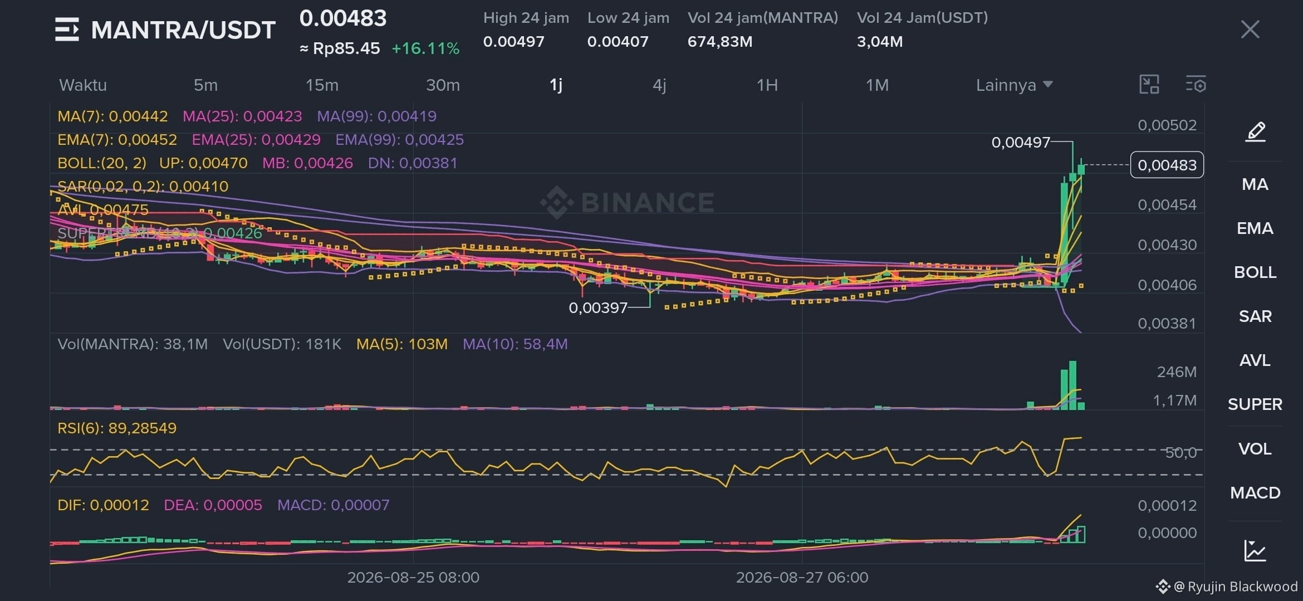Click the volume MA(5): 103M label
Viewport: 1303px width, 601px height.
click(402, 344)
